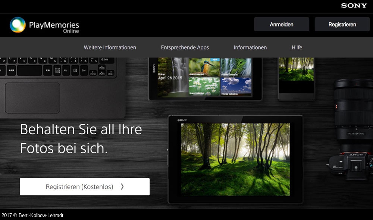373x220 pixels.
Task: Click the arrow chevron in Registrieren (Kostenlos)
Action: (x=122, y=187)
